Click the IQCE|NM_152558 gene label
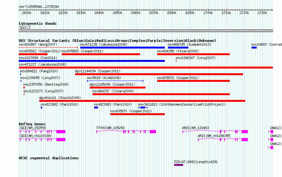The width and height of the screenshot is (282, 177). coord(33,128)
